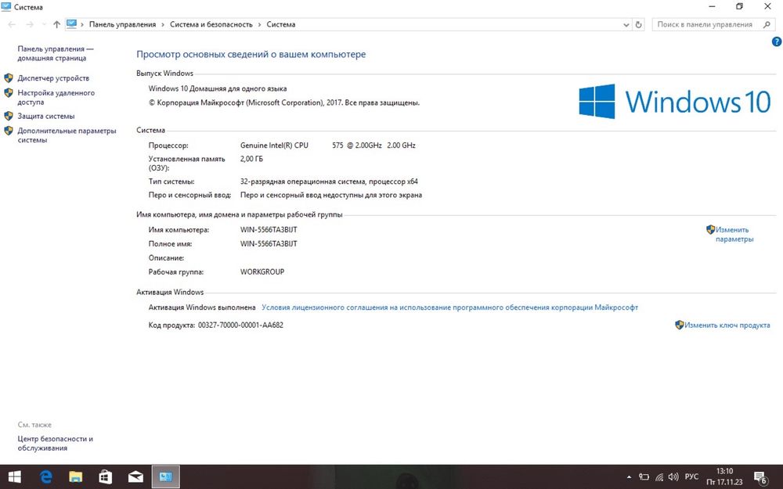Expand chevron after Система и безопасность breadcrumb
Screen dimensions: 783x489
coord(260,24)
